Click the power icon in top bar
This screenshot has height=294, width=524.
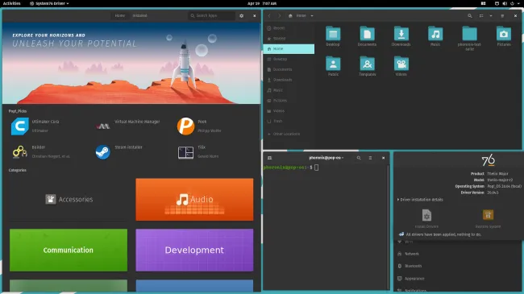[512, 3]
